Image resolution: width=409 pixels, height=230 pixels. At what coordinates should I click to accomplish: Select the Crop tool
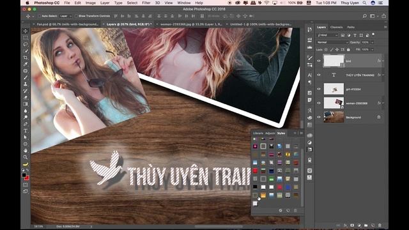point(26,57)
